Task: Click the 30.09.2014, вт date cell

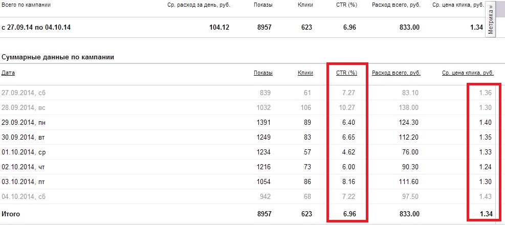Action: [x=24, y=137]
